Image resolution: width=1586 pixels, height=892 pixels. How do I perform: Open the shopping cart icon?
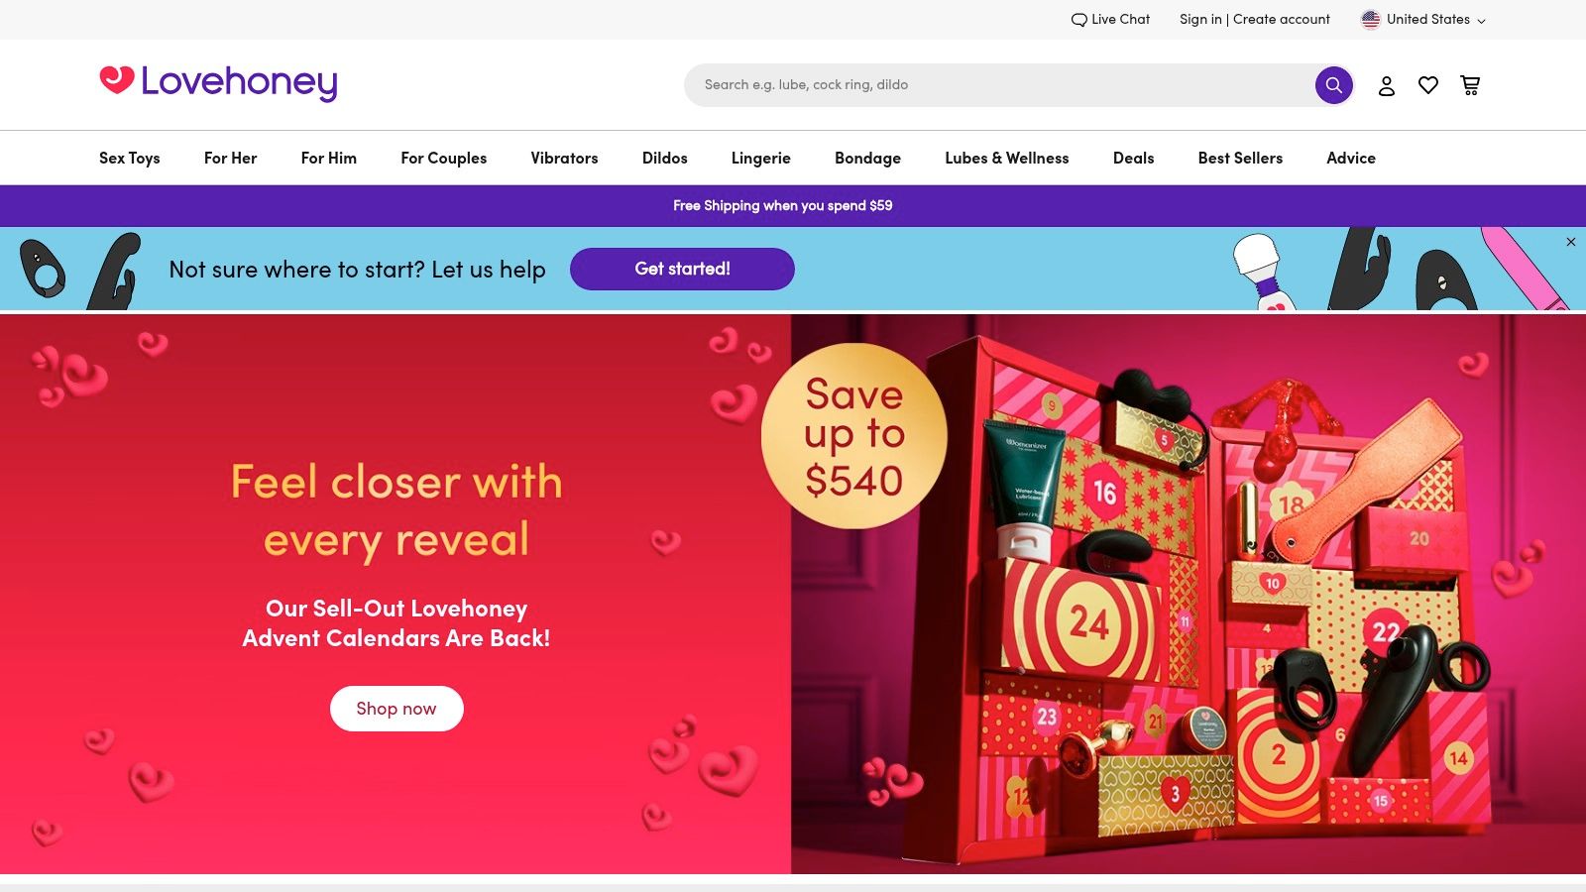1470,86
